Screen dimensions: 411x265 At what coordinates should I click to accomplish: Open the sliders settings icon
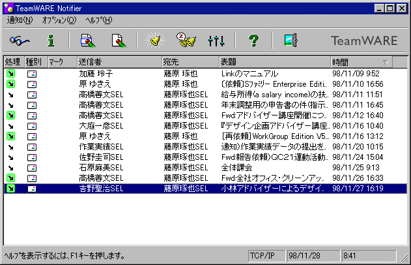(216, 40)
